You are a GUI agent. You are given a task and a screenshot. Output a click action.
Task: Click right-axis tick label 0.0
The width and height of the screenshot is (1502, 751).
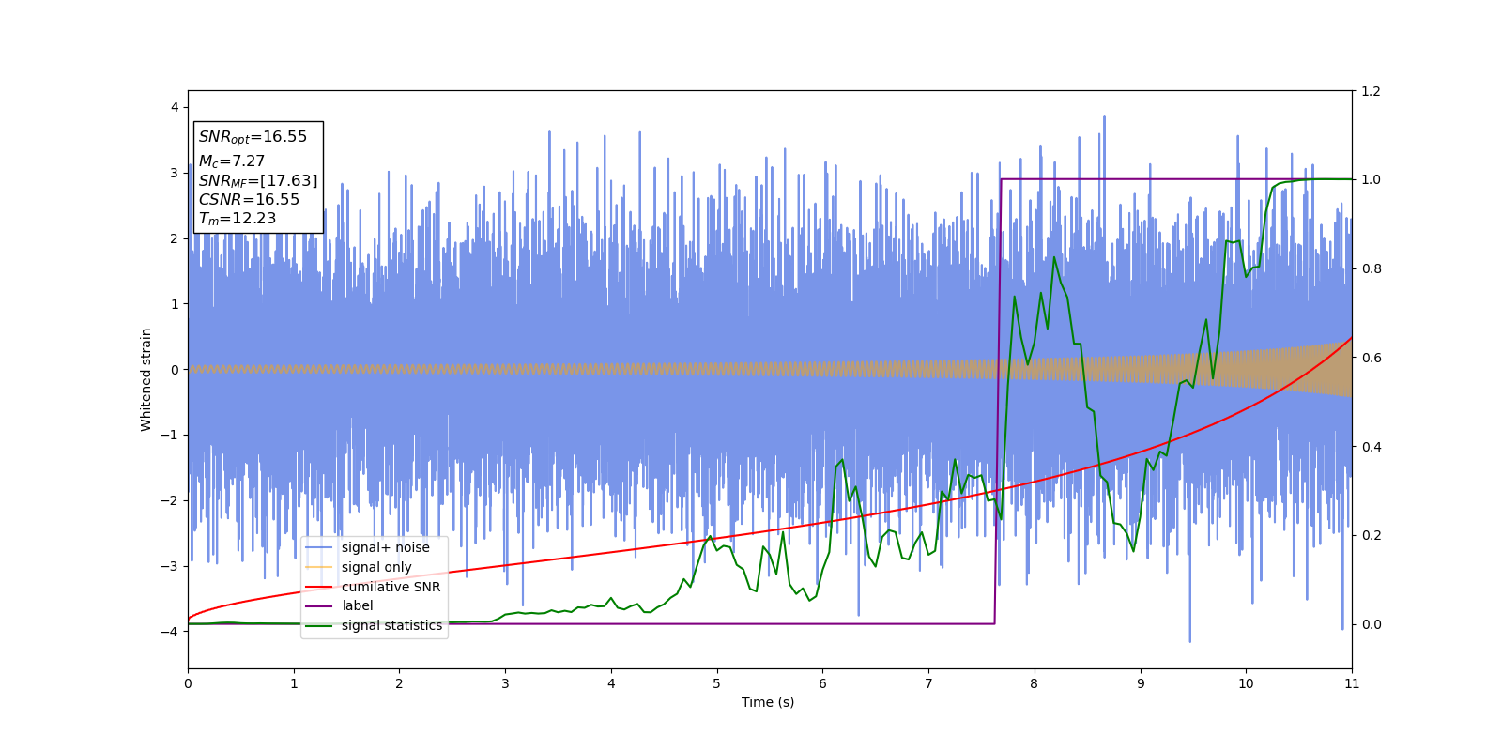[1372, 624]
